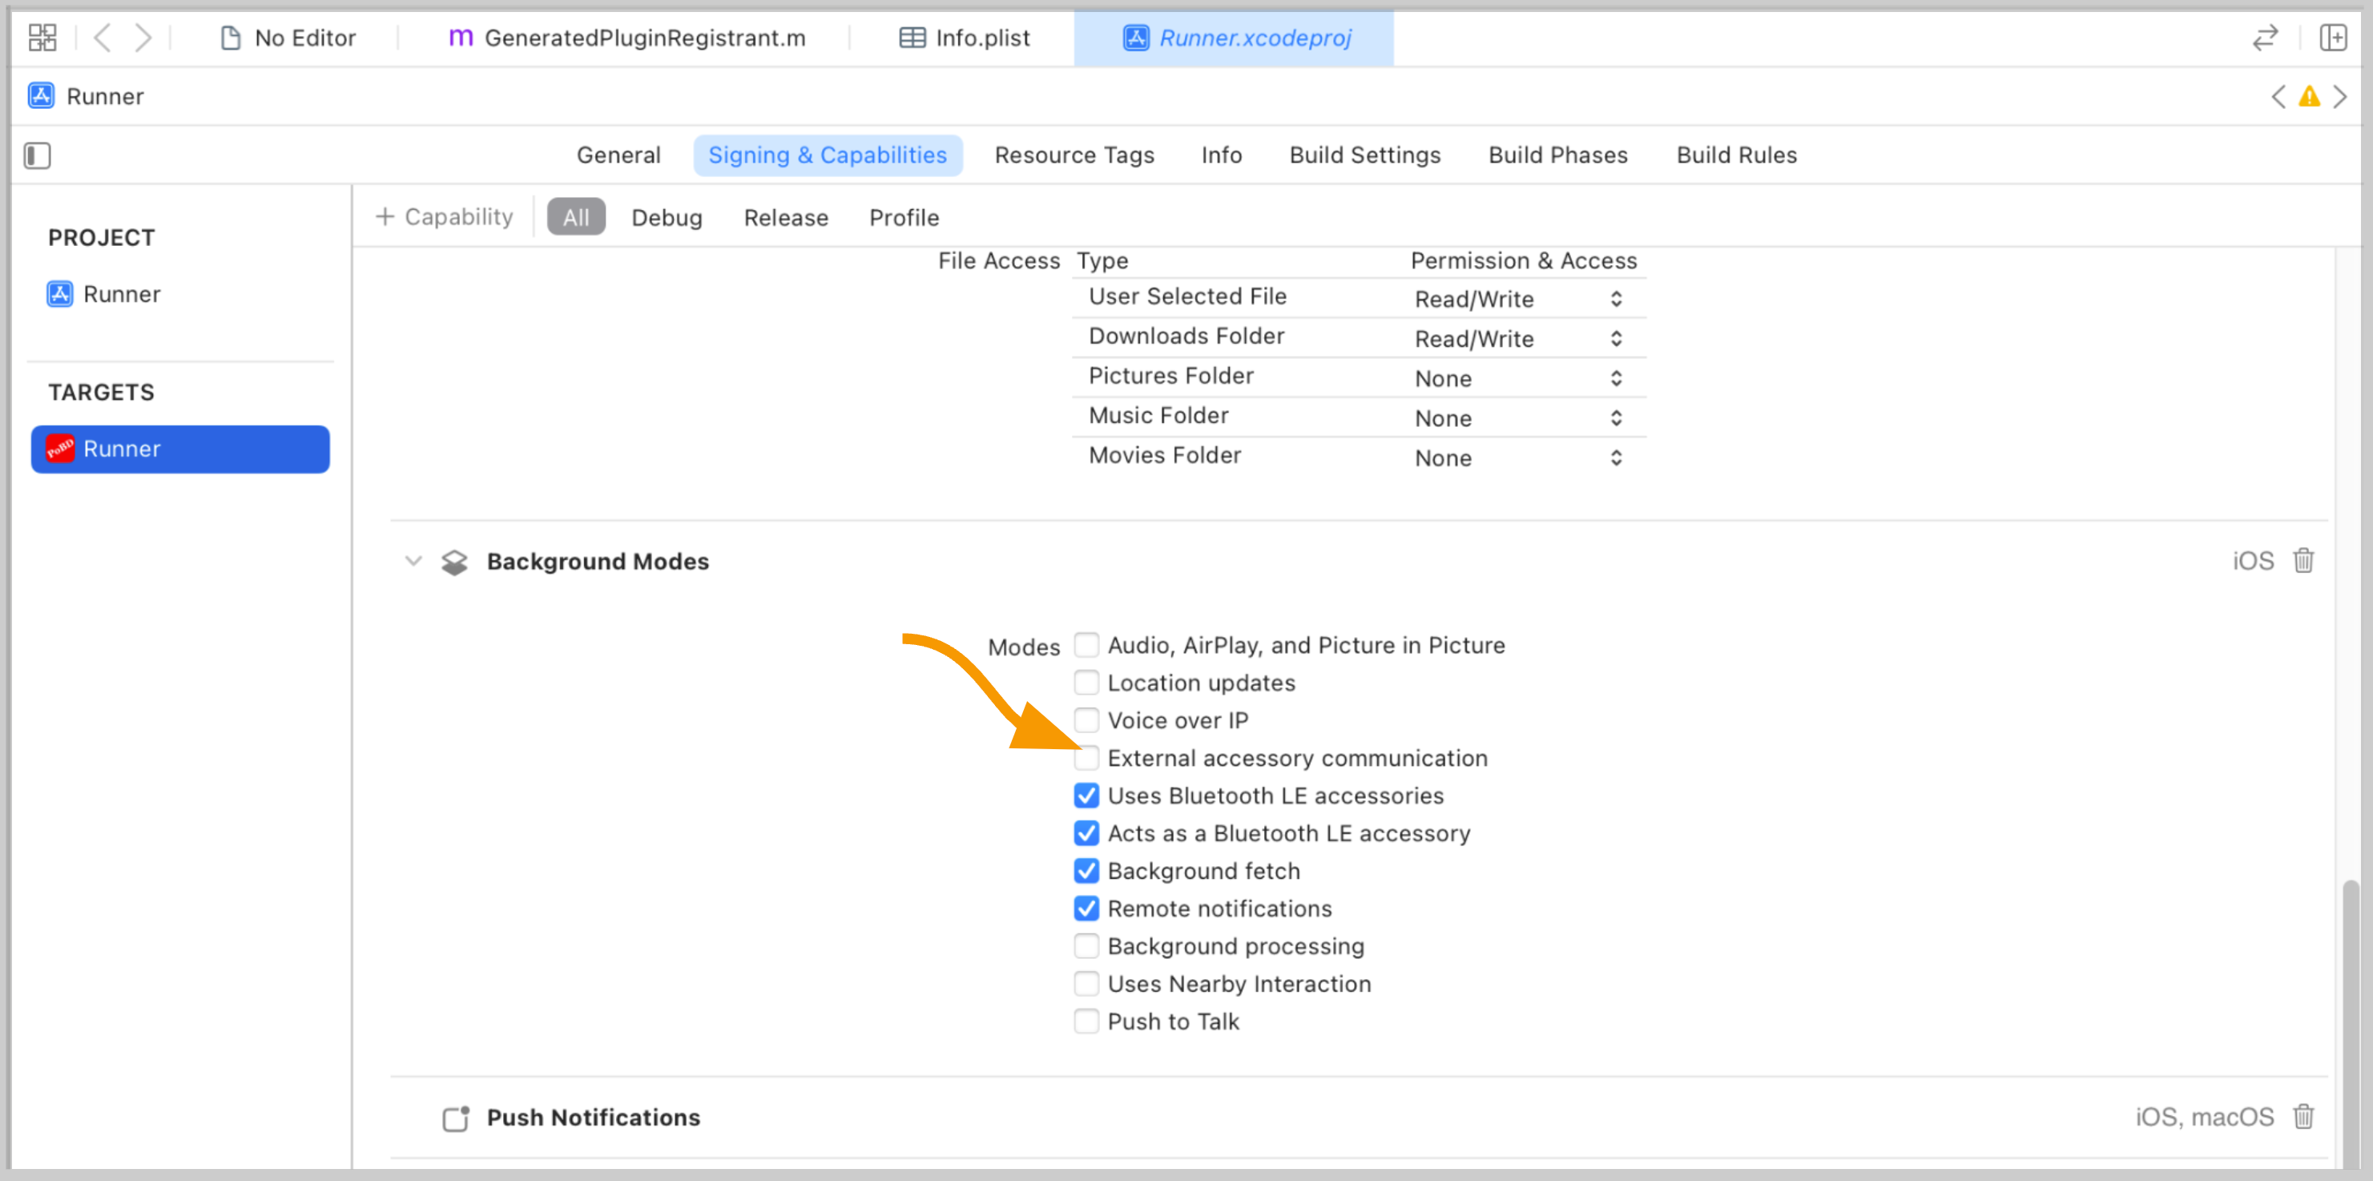Click the add editor split icon

point(2332,38)
